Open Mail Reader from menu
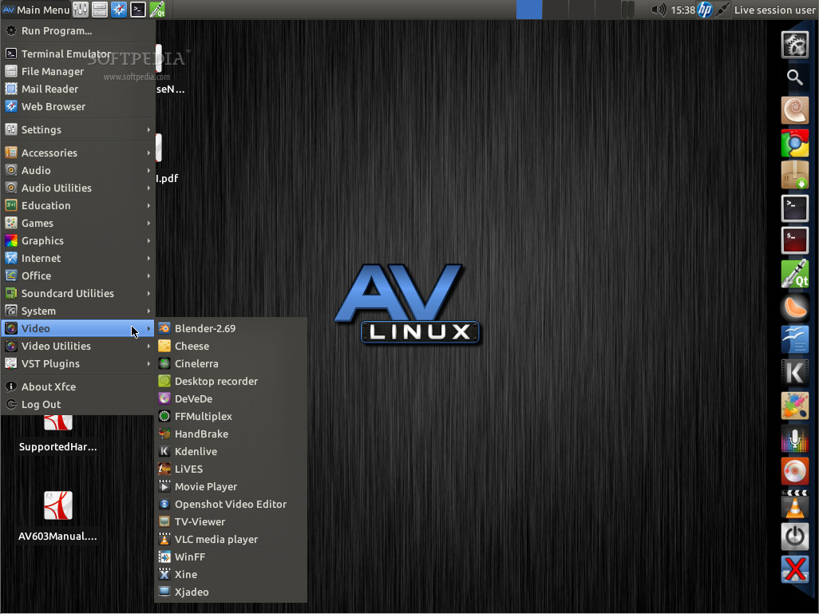The image size is (819, 614). pos(78,89)
